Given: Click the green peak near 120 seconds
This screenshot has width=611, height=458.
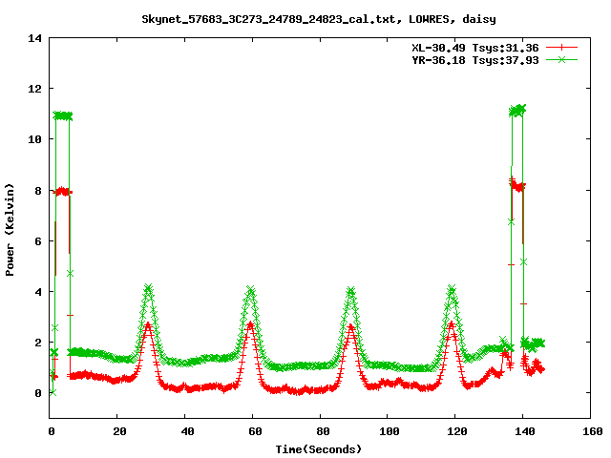Looking at the screenshot, I should [452, 289].
